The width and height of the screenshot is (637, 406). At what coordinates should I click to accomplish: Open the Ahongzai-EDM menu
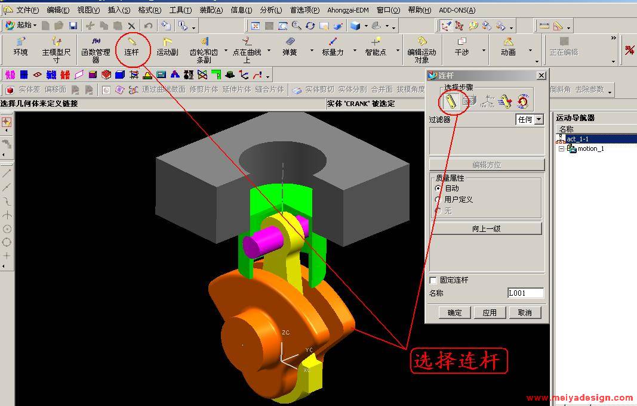[x=348, y=10]
